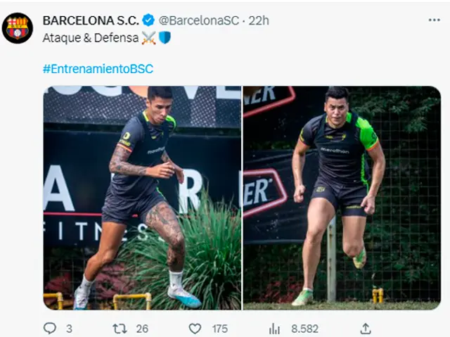Click the "Ataque & Defensa" post text
Screen dimensions: 450x337
pos(90,38)
